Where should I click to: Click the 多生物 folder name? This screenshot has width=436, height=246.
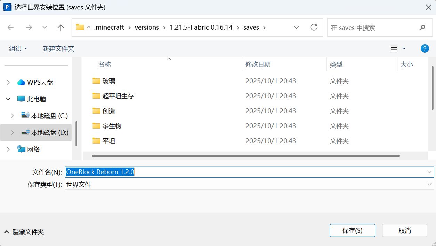coord(112,126)
